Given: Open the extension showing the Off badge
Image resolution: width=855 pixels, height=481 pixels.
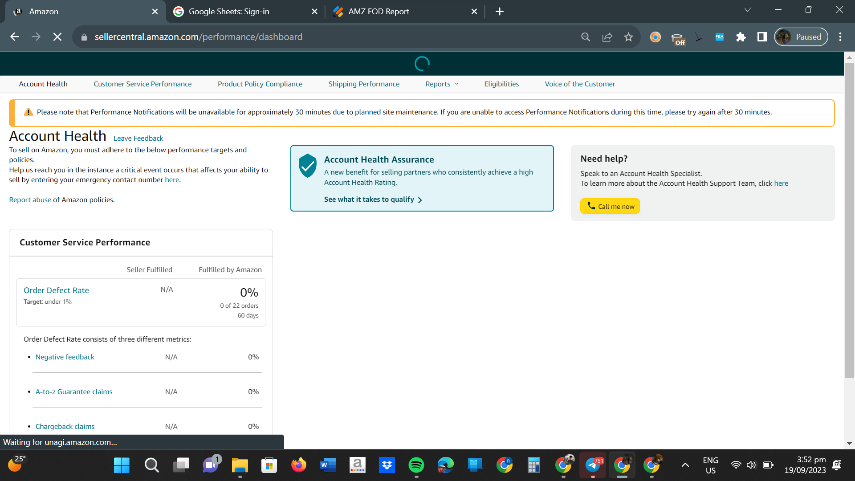Looking at the screenshot, I should pyautogui.click(x=678, y=38).
